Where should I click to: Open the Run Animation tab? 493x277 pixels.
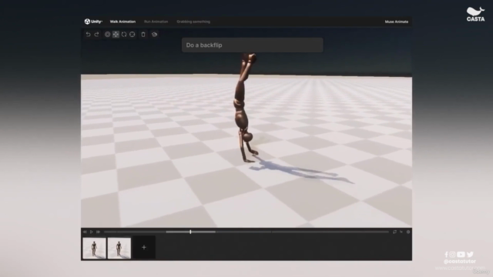tap(156, 22)
